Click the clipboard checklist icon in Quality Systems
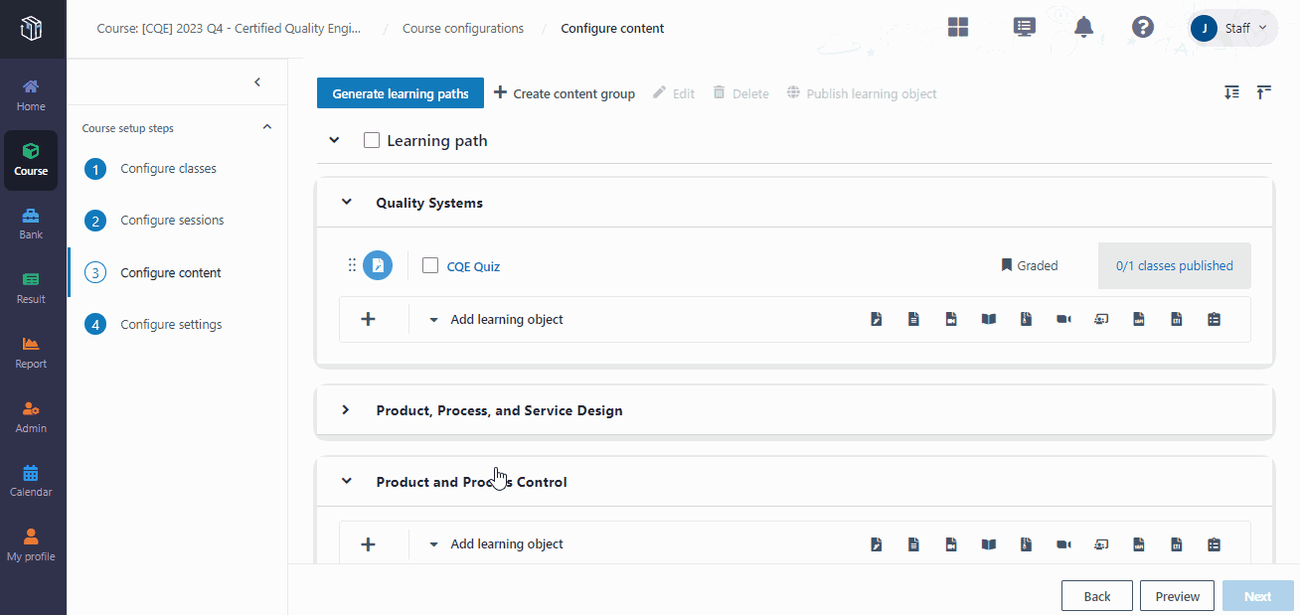The width and height of the screenshot is (1300, 615). point(1214,320)
